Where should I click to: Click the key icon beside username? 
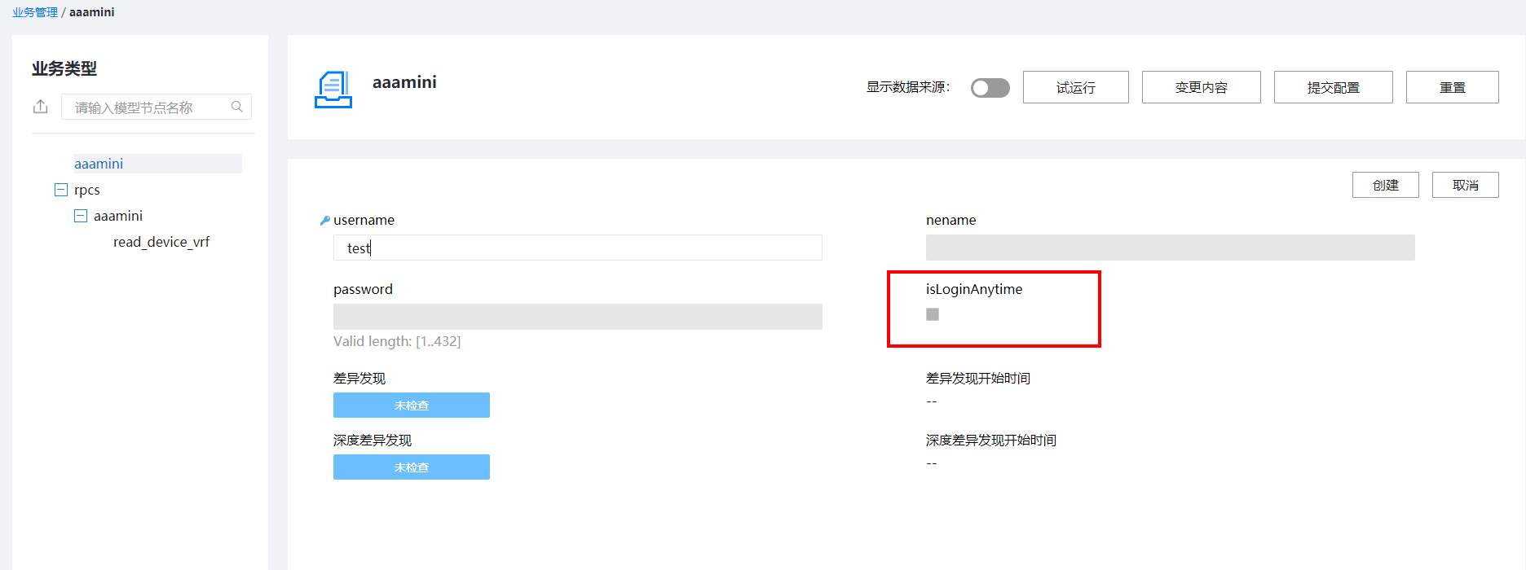[324, 221]
